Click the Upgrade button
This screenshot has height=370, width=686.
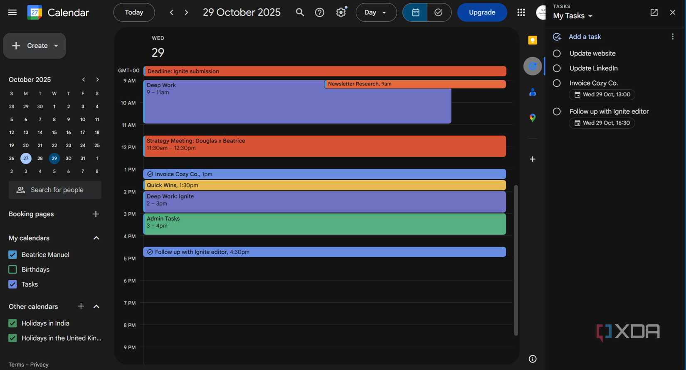click(482, 12)
